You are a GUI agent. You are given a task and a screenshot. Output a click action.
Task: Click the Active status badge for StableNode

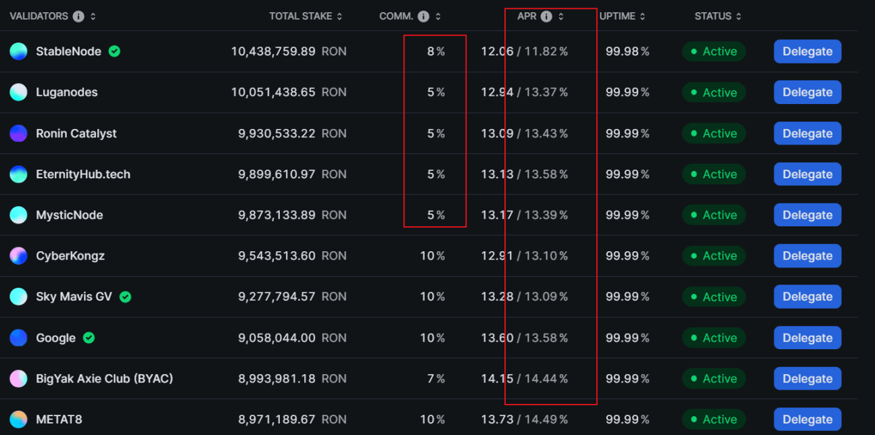point(714,51)
